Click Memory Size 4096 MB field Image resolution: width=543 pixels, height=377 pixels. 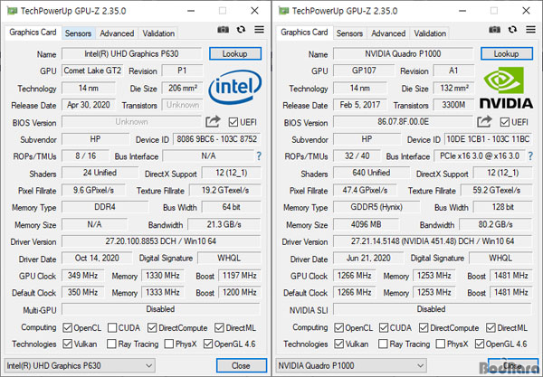click(x=366, y=224)
